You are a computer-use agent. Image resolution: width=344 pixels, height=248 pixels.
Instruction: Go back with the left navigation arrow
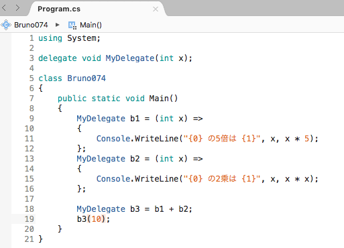click(4, 8)
